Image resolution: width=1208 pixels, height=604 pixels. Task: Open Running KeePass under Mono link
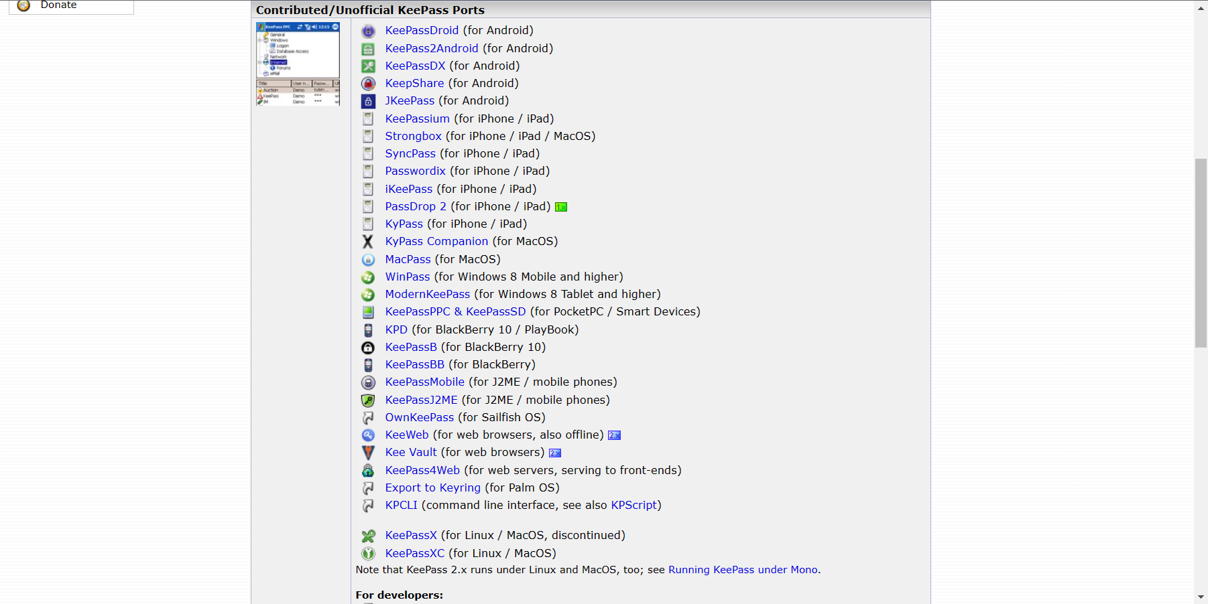click(743, 570)
